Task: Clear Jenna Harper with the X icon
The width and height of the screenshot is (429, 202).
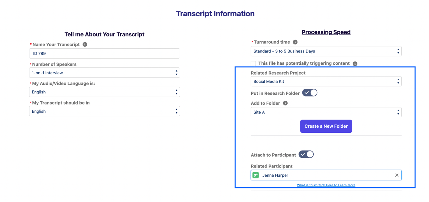Action: click(x=397, y=175)
